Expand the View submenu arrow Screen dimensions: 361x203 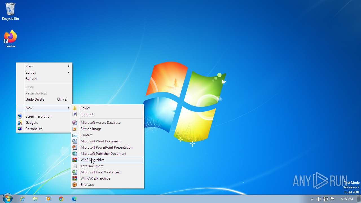tap(68, 66)
